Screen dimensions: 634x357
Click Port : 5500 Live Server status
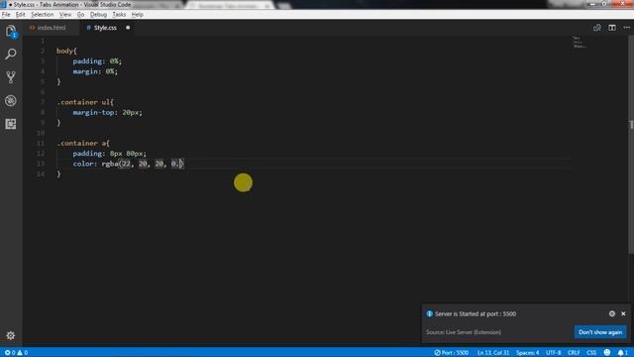point(452,353)
